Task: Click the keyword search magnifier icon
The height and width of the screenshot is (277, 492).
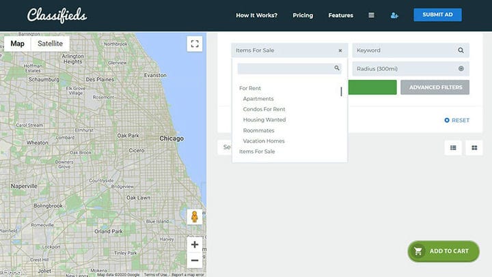Action: [461, 50]
